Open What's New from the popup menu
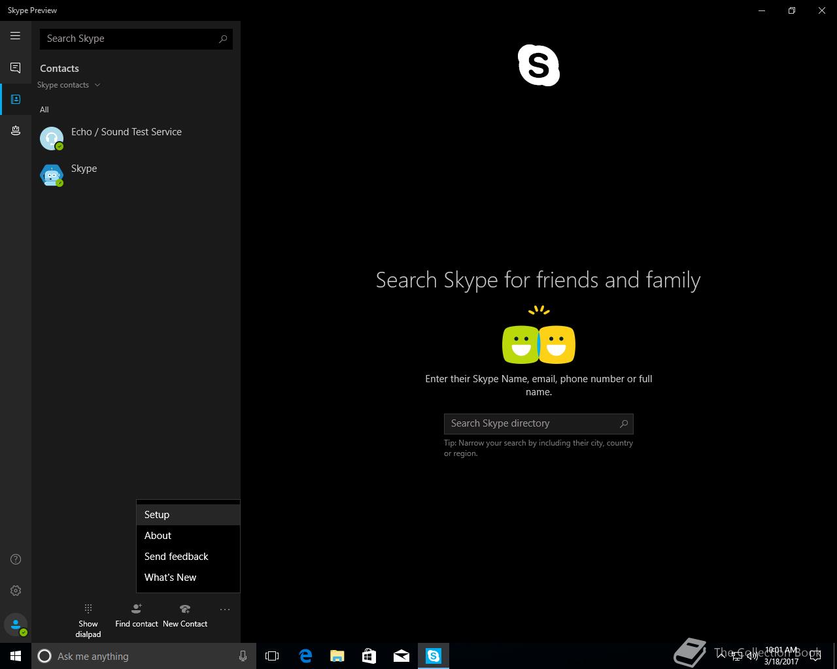This screenshot has height=669, width=837. [x=188, y=578]
